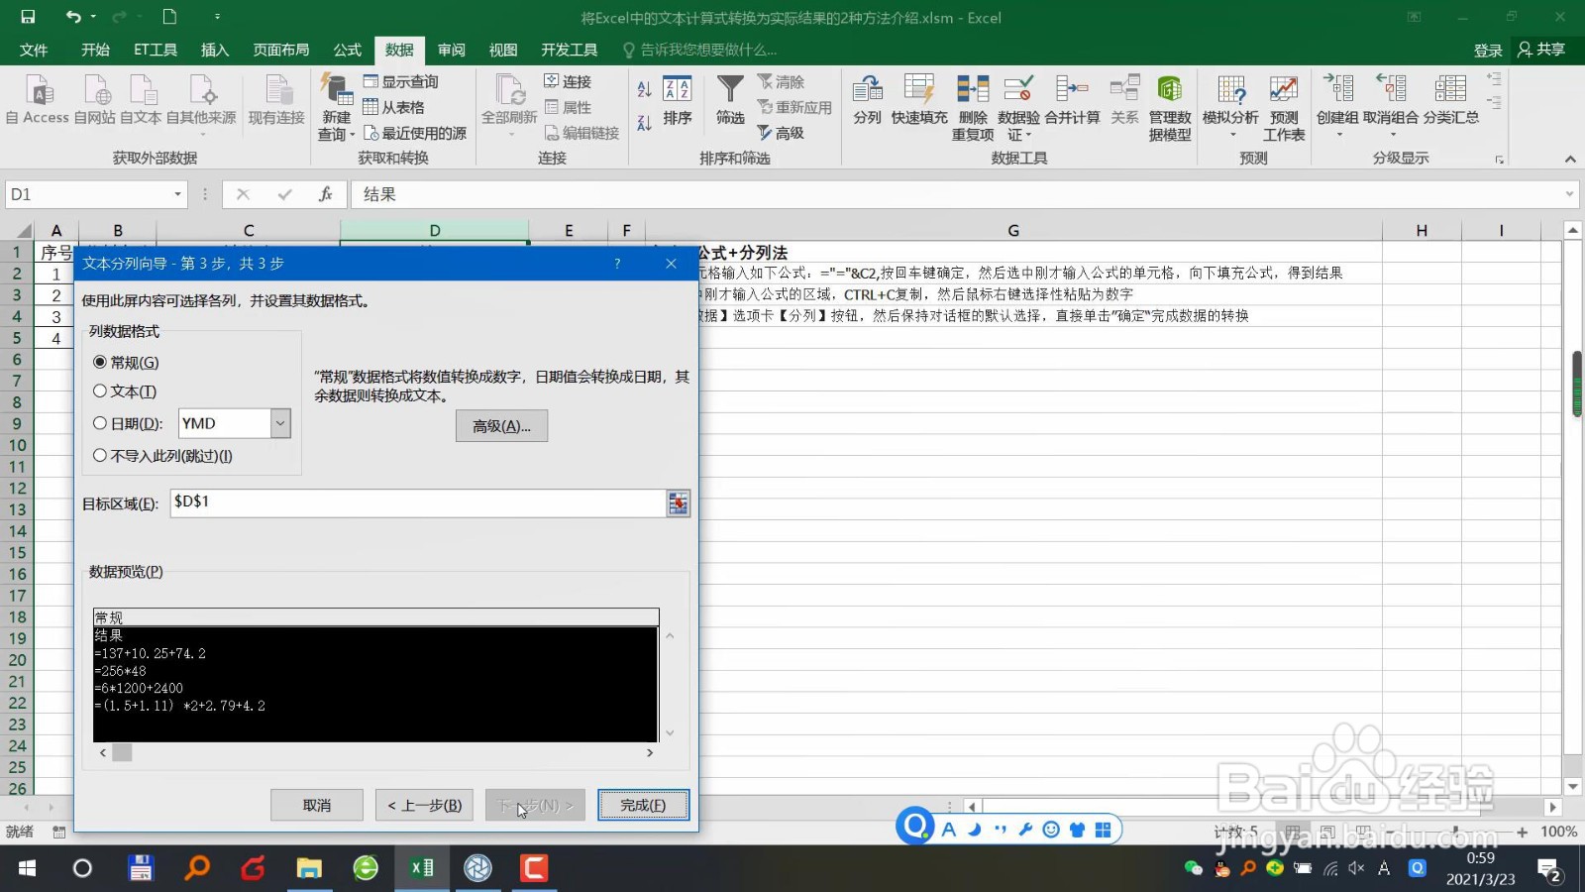Open the YMD date format dropdown

(x=280, y=423)
